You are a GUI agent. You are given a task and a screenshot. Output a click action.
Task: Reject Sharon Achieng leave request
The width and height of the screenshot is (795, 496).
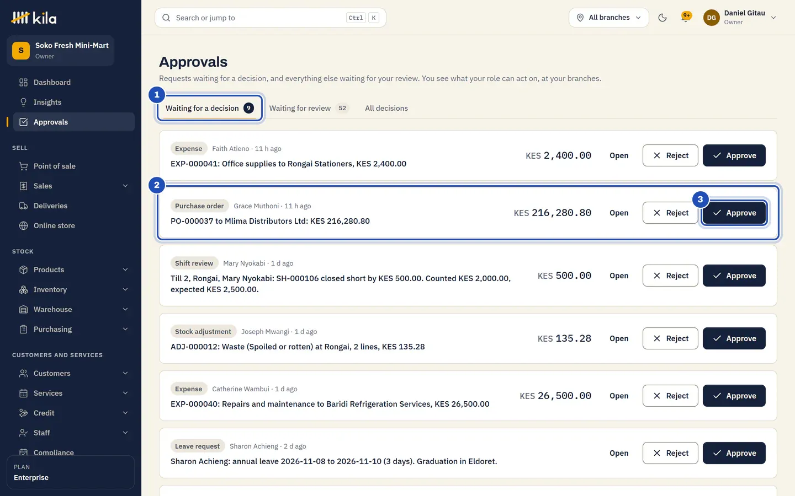coord(670,453)
